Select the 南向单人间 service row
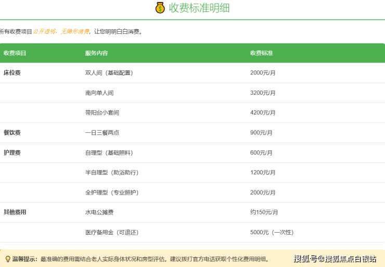The height and width of the screenshot is (267, 385). coord(99,93)
